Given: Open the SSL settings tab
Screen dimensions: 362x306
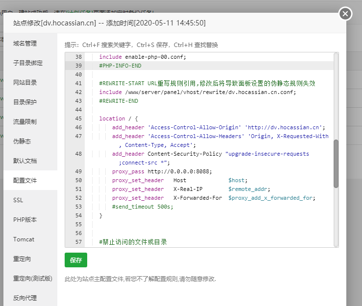Looking at the screenshot, I should click(18, 200).
